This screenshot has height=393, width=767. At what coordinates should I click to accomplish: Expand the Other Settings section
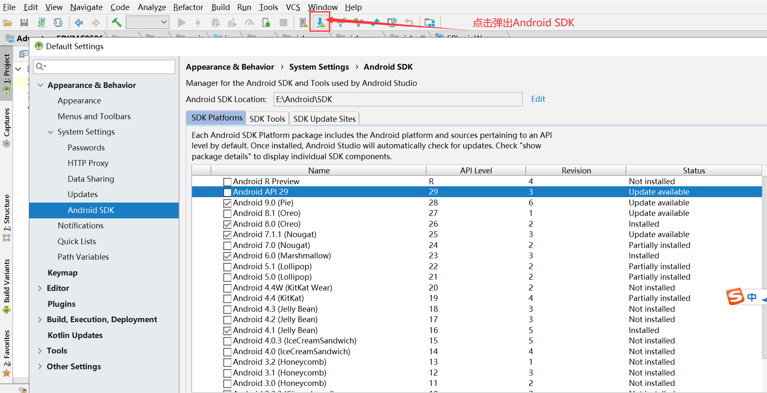point(40,367)
